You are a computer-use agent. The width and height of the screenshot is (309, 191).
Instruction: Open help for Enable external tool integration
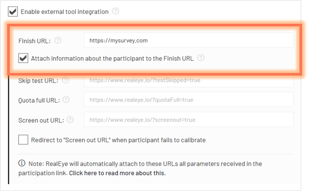[115, 11]
